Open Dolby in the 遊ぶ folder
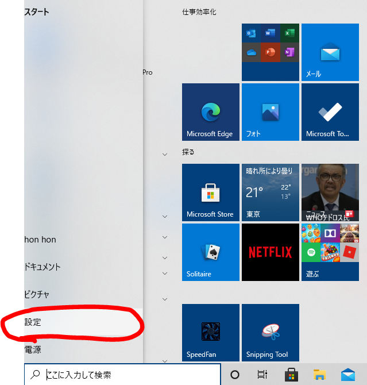The width and height of the screenshot is (367, 385). click(330, 233)
